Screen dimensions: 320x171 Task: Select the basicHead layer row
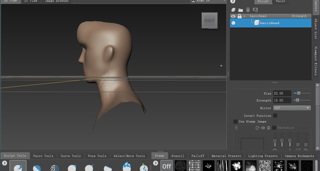[x=271, y=23]
